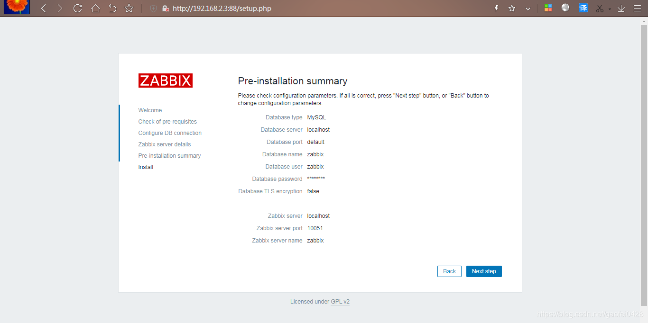Open the downloads arrow icon
Screen dimensions: 648x323
[x=621, y=8]
